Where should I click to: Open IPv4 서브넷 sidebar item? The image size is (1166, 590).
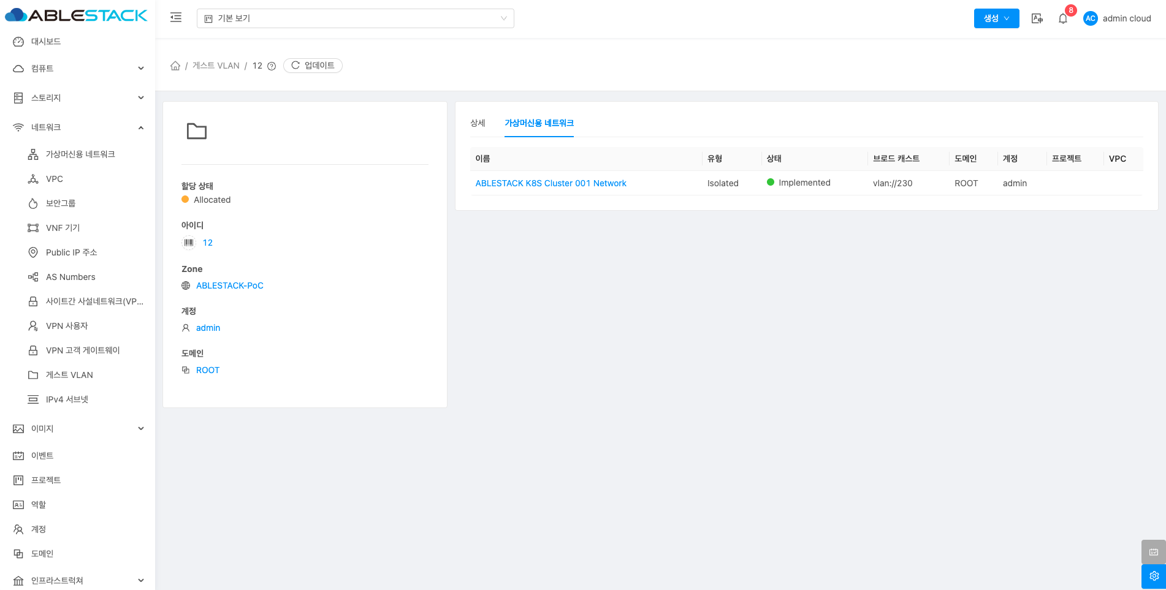pos(77,399)
